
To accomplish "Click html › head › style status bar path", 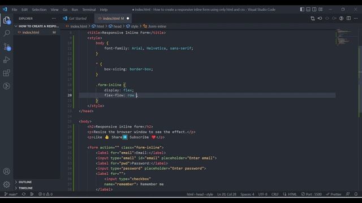I will (x=200, y=194).
